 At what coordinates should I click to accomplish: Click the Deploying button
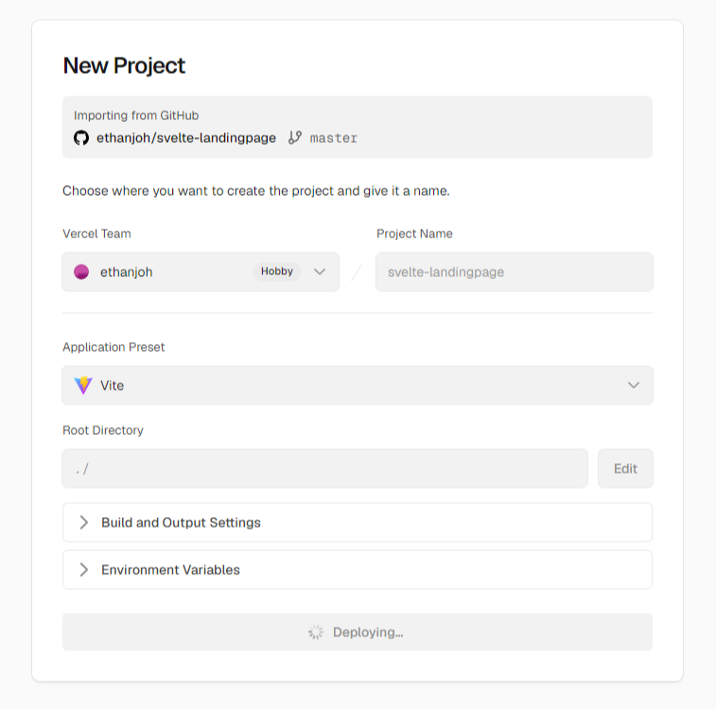pyautogui.click(x=358, y=632)
